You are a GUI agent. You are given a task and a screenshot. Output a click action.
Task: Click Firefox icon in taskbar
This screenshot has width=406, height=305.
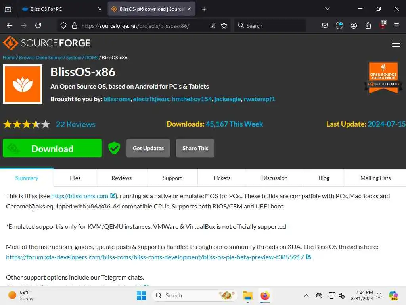(265, 295)
